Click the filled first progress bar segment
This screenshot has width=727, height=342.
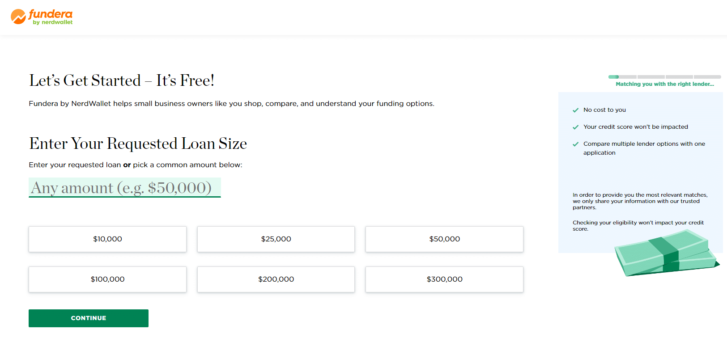click(x=614, y=77)
